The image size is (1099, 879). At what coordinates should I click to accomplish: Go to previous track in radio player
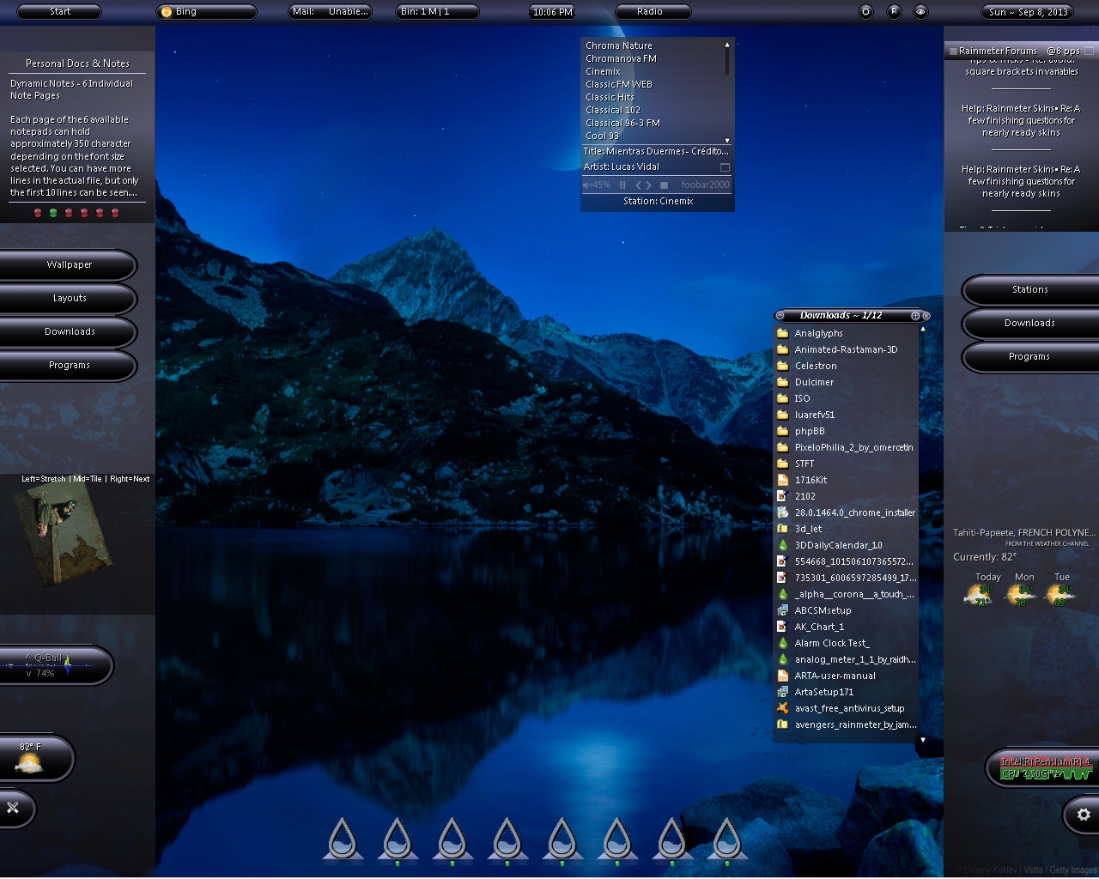(x=638, y=185)
